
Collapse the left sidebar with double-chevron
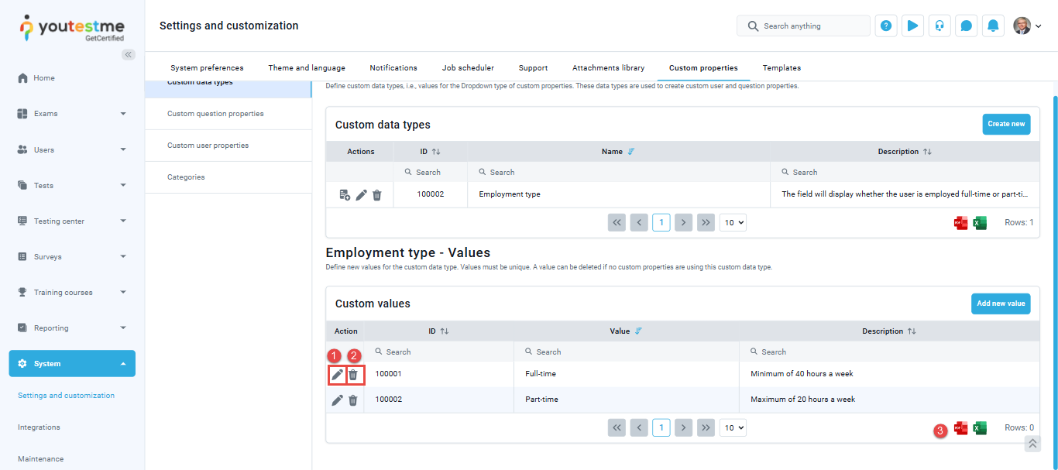[129, 54]
